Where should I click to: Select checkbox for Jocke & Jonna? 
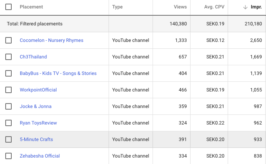pyautogui.click(x=8, y=106)
